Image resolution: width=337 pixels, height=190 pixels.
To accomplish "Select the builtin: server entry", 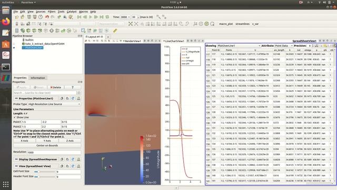I will 29,40.
